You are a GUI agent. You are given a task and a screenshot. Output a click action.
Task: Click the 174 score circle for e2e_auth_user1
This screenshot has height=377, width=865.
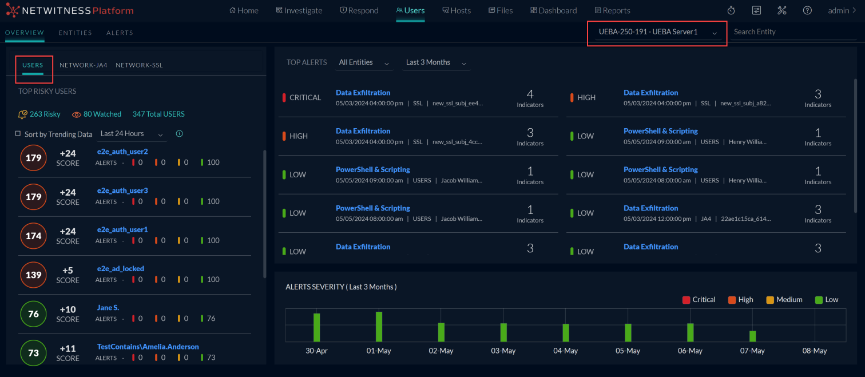click(x=34, y=236)
